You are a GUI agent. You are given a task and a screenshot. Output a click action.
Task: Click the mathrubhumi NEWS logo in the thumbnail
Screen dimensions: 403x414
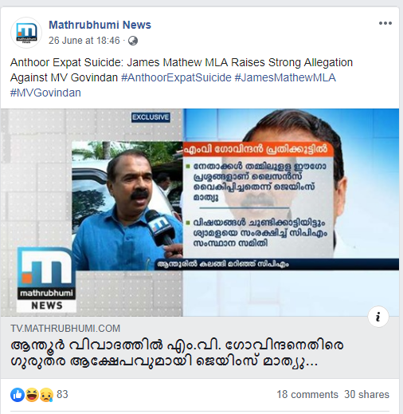click(46, 279)
